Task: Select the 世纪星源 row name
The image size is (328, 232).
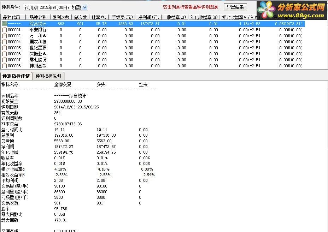Action: tap(38, 48)
